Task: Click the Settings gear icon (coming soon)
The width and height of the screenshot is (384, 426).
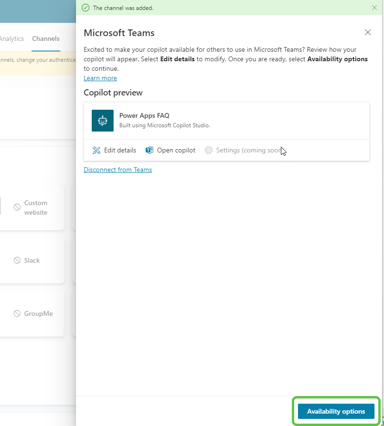Action: (x=208, y=150)
